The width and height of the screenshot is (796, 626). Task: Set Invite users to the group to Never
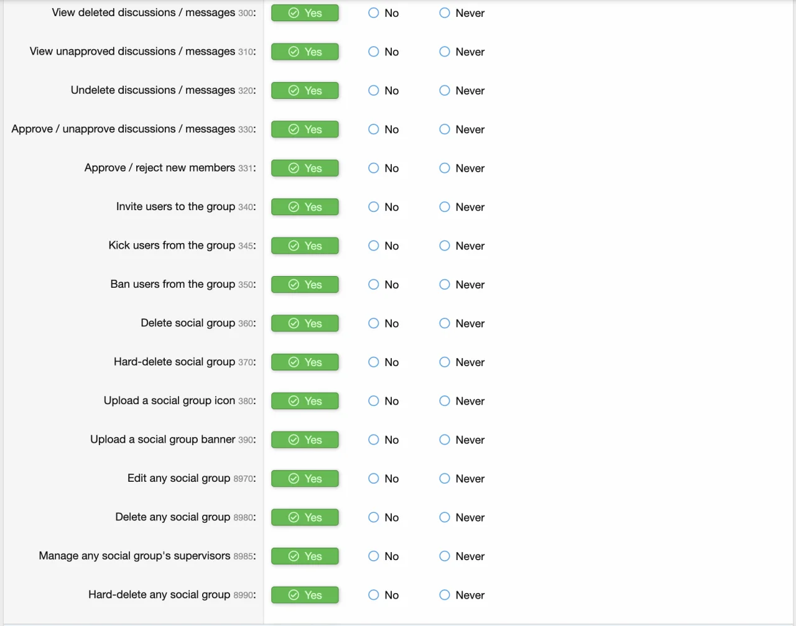[445, 207]
